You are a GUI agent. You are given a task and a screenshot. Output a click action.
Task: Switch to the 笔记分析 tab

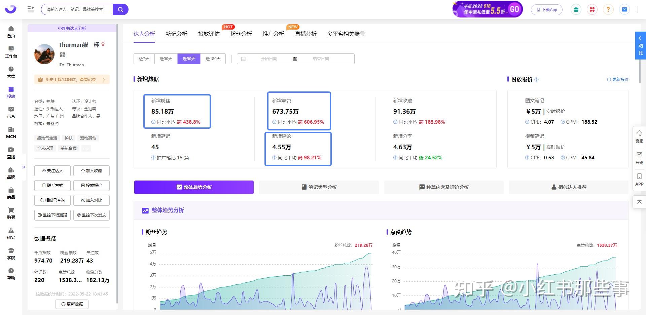[x=176, y=34]
